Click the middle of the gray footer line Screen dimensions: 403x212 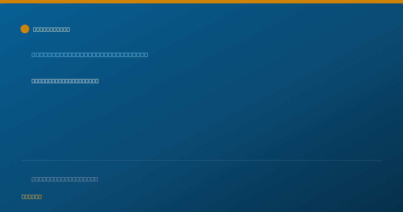[x=65, y=179]
